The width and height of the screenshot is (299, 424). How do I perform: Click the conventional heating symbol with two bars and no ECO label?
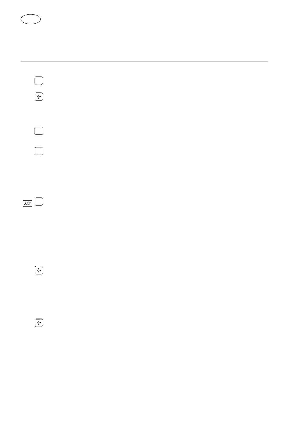point(39,151)
